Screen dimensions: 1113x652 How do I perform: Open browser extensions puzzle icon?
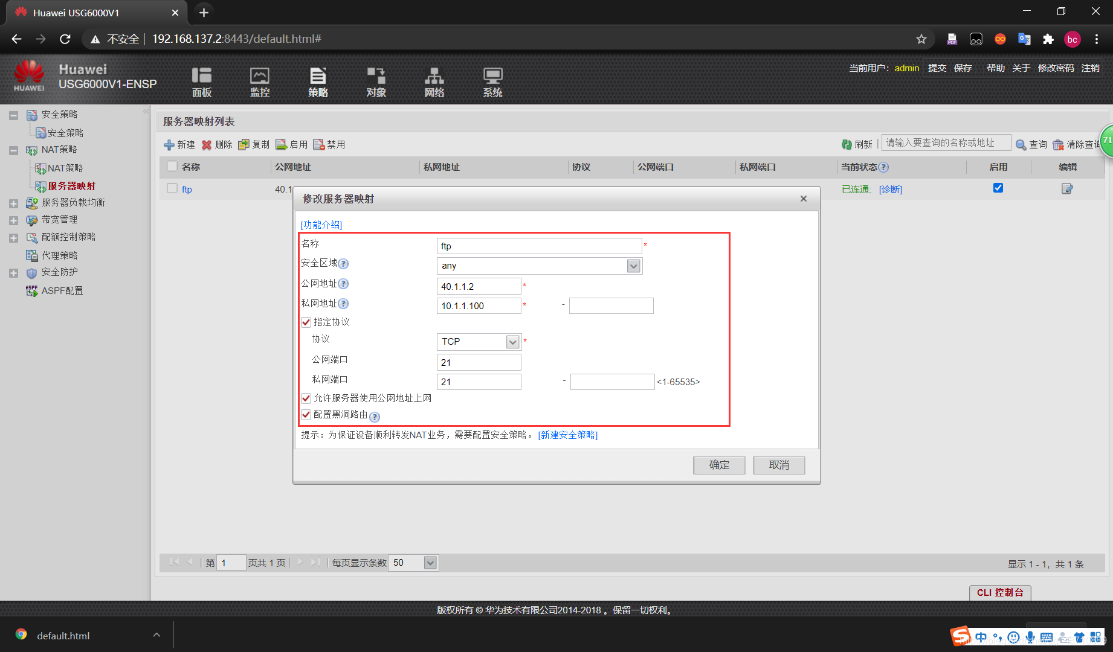1048,39
